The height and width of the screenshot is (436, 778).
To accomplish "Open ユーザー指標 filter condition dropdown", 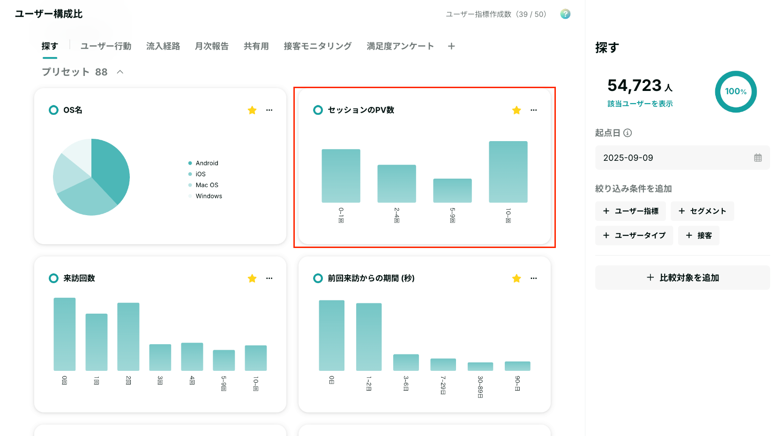I will click(631, 211).
